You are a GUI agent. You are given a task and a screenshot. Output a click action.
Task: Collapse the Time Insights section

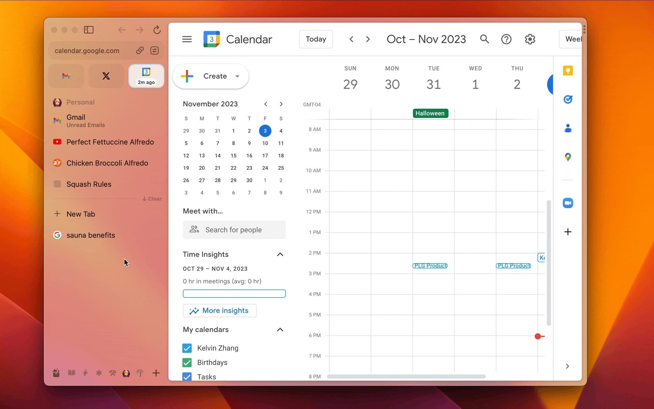(x=280, y=254)
